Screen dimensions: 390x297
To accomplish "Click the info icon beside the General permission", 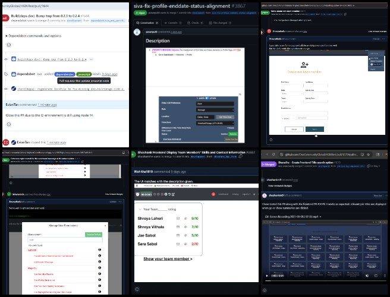I will tap(99, 250).
